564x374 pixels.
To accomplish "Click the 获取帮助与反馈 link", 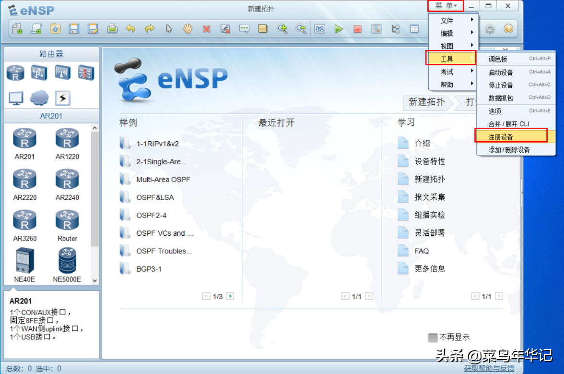I will [489, 368].
